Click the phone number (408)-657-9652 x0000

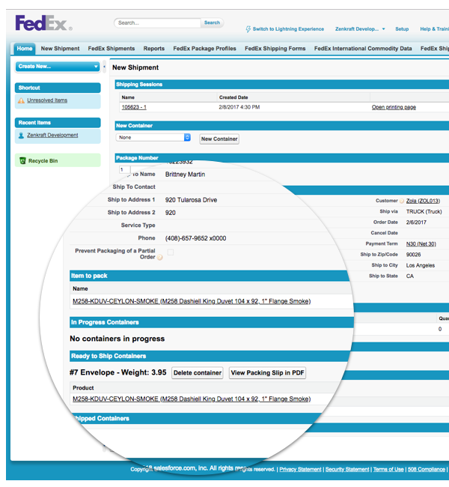tap(195, 238)
